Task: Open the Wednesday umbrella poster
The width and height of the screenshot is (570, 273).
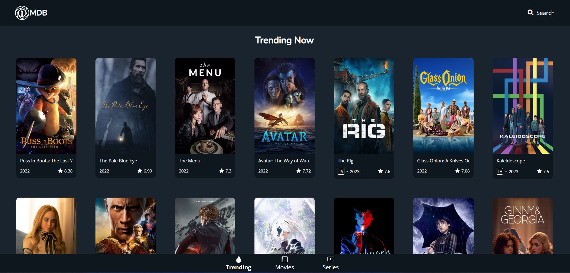Action: click(x=443, y=226)
